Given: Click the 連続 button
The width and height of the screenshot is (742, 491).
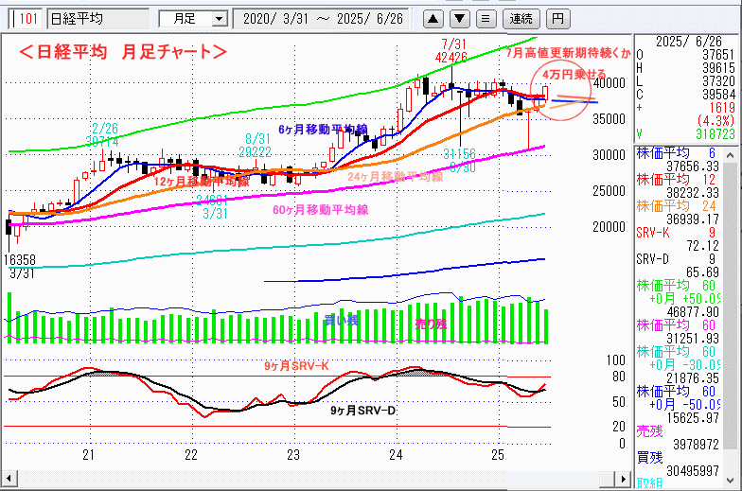Looking at the screenshot, I should pyautogui.click(x=521, y=19).
